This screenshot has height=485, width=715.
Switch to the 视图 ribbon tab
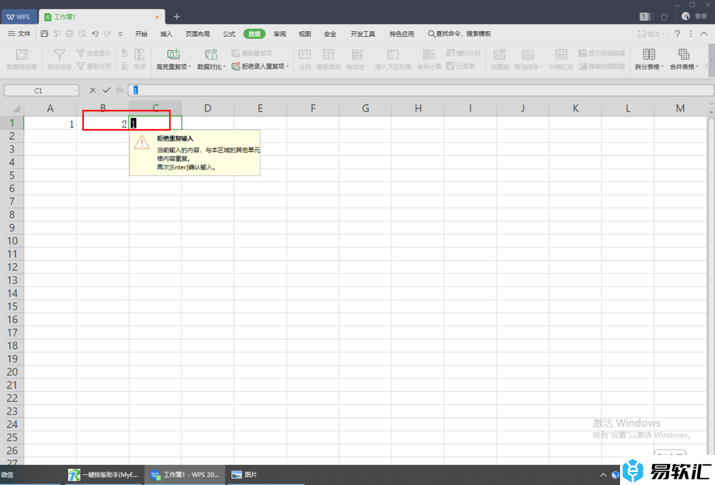tap(304, 34)
